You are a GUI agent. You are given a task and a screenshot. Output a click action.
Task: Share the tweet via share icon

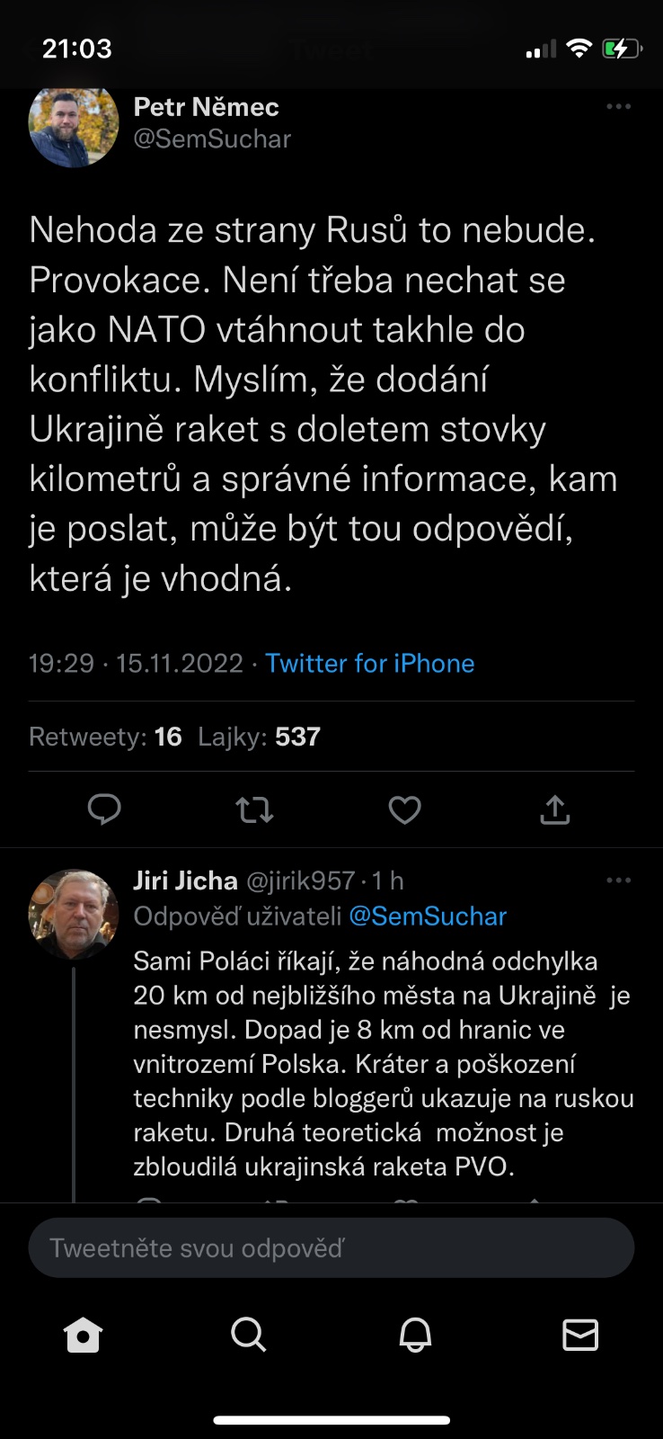tap(555, 810)
